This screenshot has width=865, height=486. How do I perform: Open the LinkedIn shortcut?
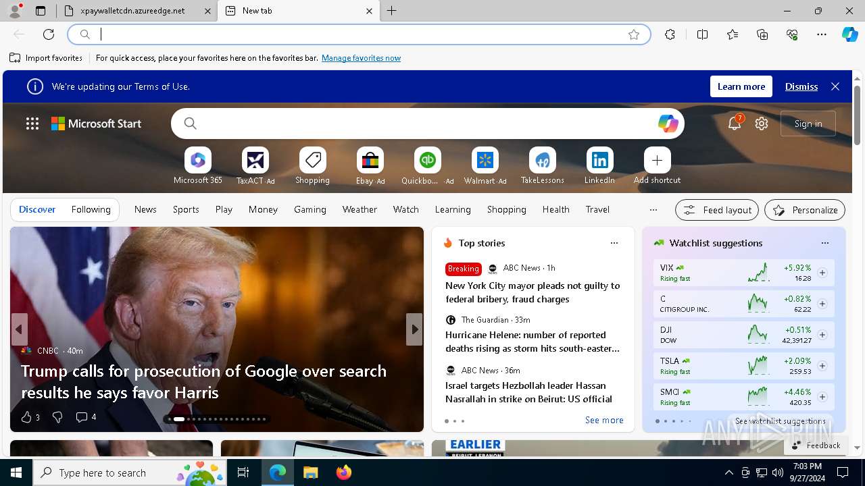[600, 166]
